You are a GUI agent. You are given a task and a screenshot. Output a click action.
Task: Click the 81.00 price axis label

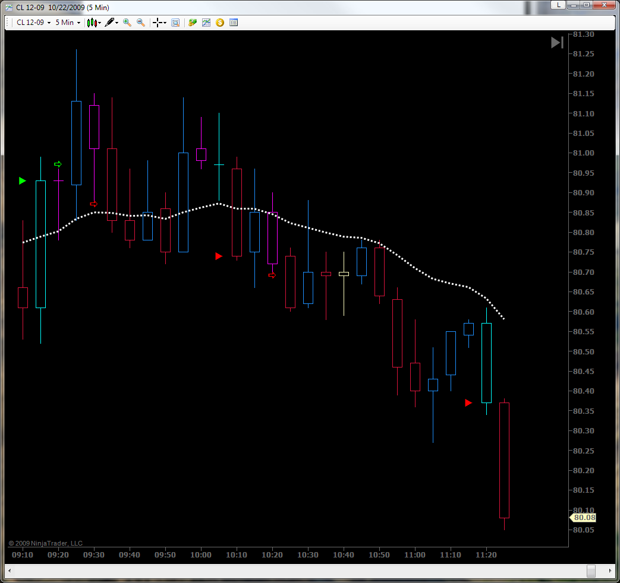pyautogui.click(x=583, y=153)
